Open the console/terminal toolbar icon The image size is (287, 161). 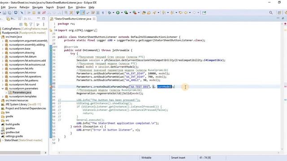click(x=16, y=13)
